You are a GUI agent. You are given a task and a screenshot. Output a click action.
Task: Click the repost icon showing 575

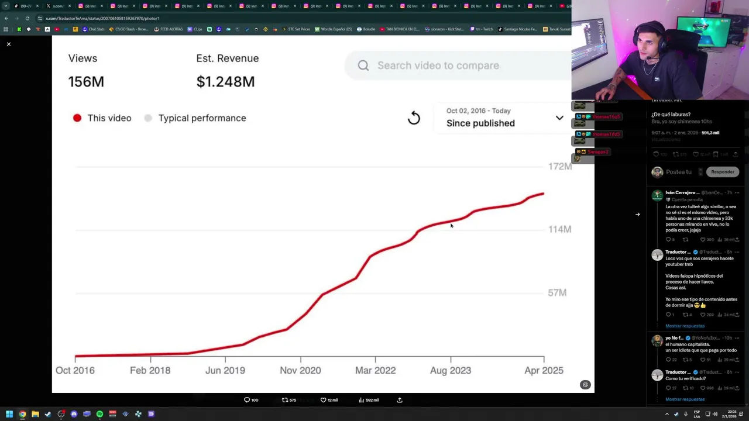click(286, 400)
